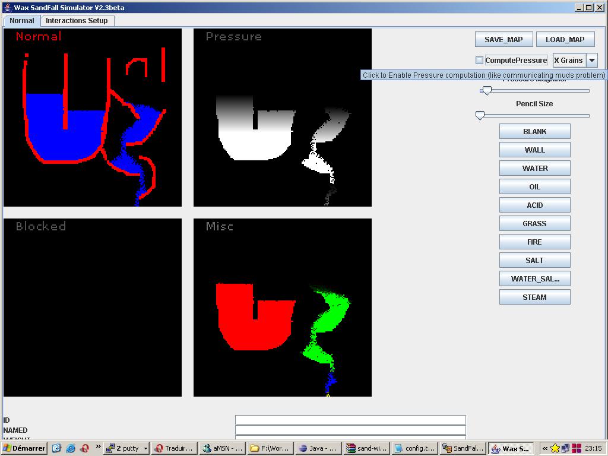Open the X Grains dropdown

(x=591, y=60)
